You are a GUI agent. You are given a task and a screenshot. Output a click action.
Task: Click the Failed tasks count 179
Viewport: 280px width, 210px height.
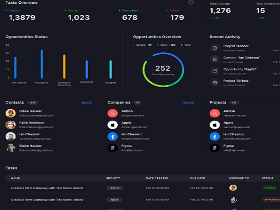point(177,17)
